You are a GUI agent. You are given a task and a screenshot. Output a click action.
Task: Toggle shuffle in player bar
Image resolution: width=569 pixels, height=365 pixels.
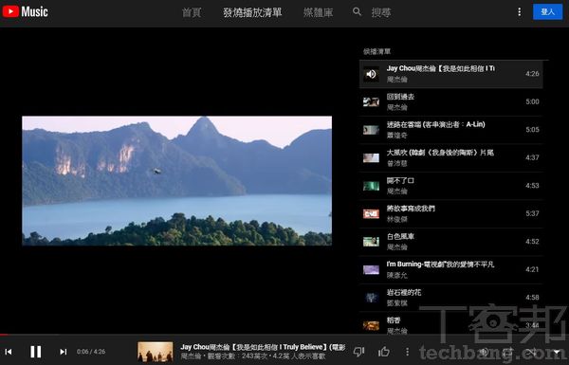click(x=532, y=352)
